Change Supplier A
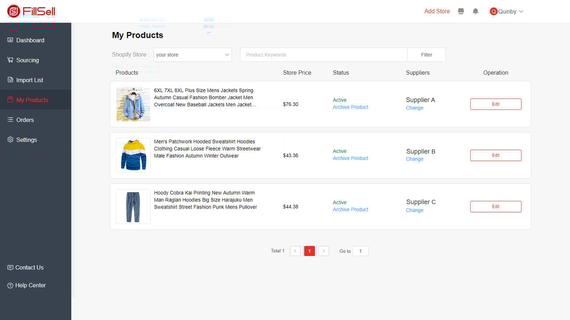 (415, 108)
